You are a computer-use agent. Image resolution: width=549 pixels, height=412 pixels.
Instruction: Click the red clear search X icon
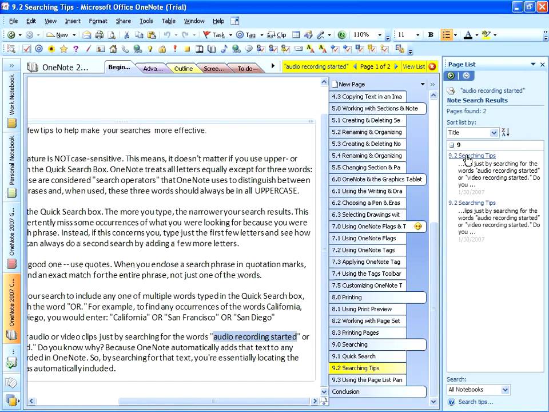click(x=432, y=66)
